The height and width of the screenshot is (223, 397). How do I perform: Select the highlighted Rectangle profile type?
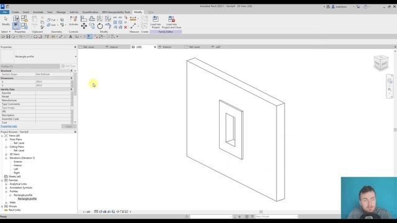(x=27, y=199)
